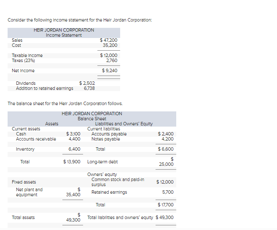Click the 'Cost' row label
277x230 pixels.
coord(16,46)
